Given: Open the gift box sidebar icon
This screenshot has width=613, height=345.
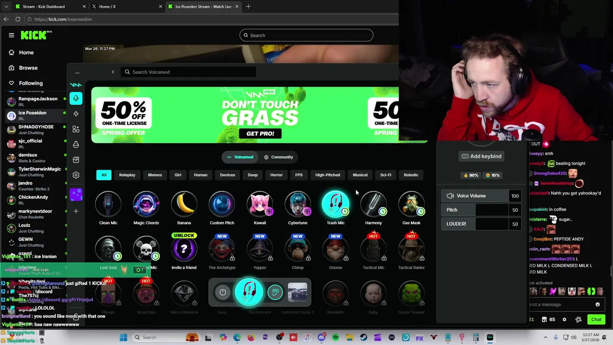Looking at the screenshot, I should point(76,160).
